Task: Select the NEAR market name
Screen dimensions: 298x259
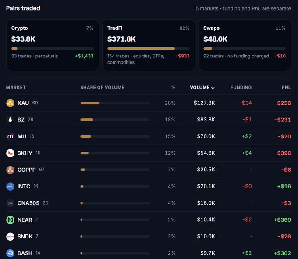Action: click(x=25, y=220)
